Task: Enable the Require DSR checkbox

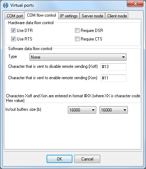Action: (77, 31)
